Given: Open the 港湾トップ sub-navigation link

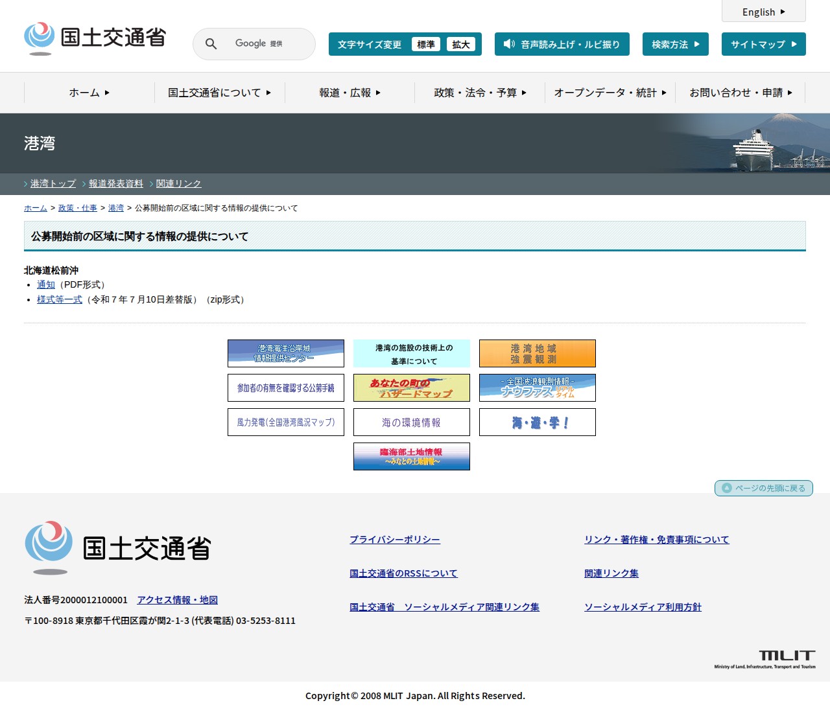Looking at the screenshot, I should click(53, 183).
